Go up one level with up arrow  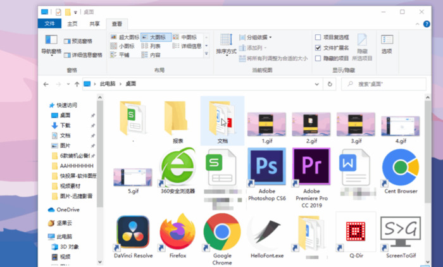77,84
